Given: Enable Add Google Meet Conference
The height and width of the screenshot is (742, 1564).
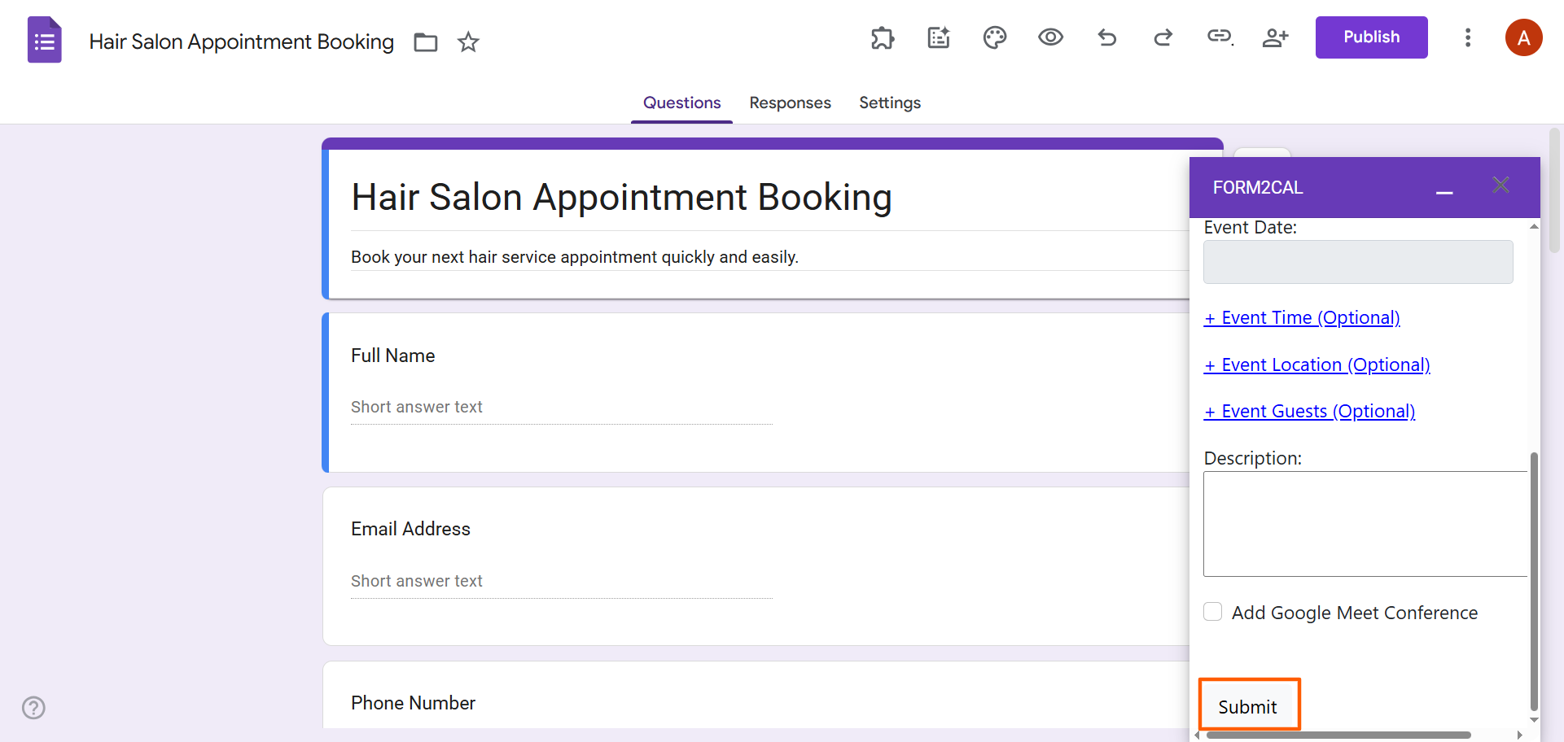Looking at the screenshot, I should [1212, 611].
